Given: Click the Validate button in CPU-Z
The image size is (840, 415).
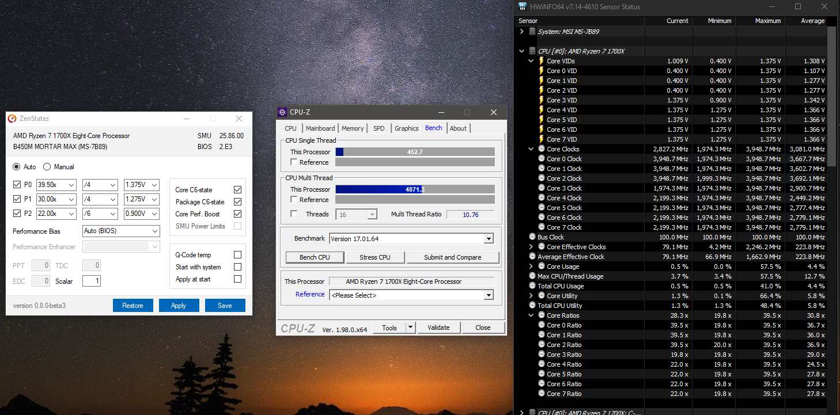Looking at the screenshot, I should 438,328.
